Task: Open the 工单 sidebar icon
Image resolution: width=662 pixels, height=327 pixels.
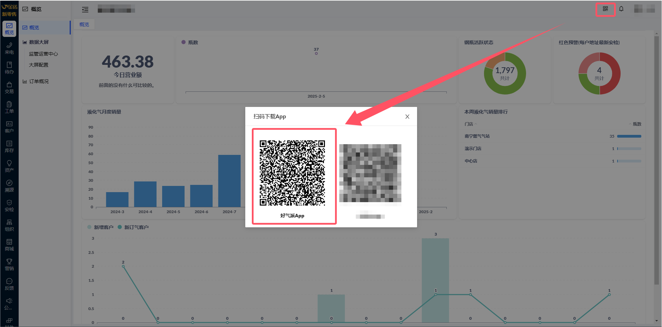Action: pos(9,107)
